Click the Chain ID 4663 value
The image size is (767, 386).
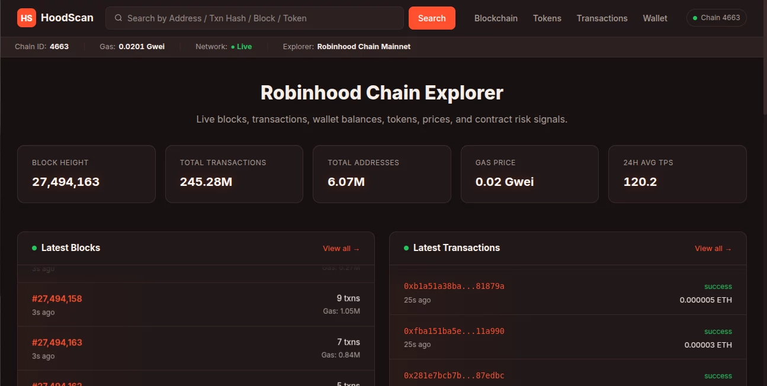pos(59,46)
